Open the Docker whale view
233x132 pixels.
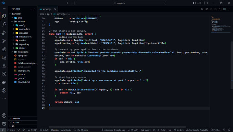pyautogui.click(x=4, y=82)
